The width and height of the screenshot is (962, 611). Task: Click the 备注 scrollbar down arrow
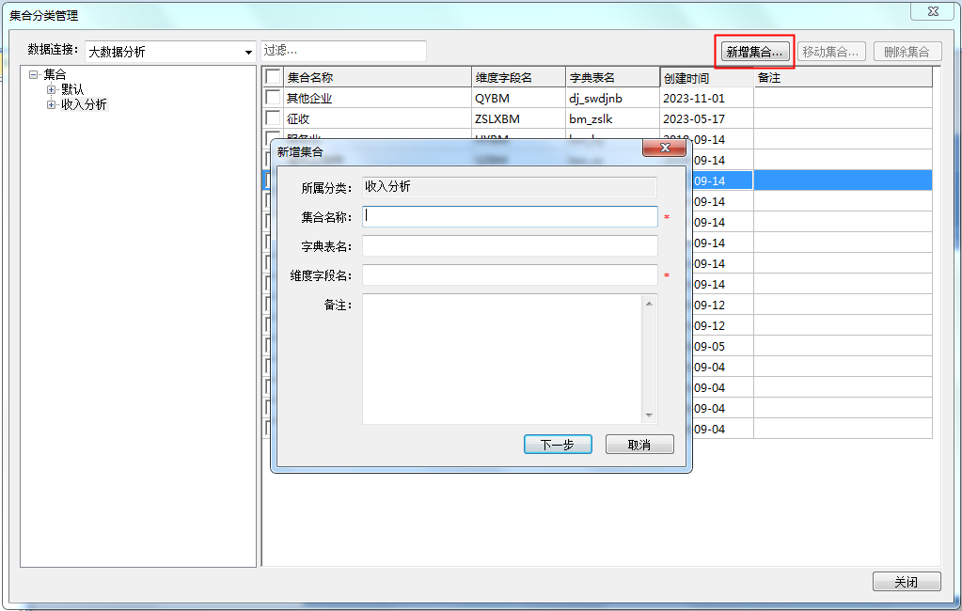[x=649, y=415]
